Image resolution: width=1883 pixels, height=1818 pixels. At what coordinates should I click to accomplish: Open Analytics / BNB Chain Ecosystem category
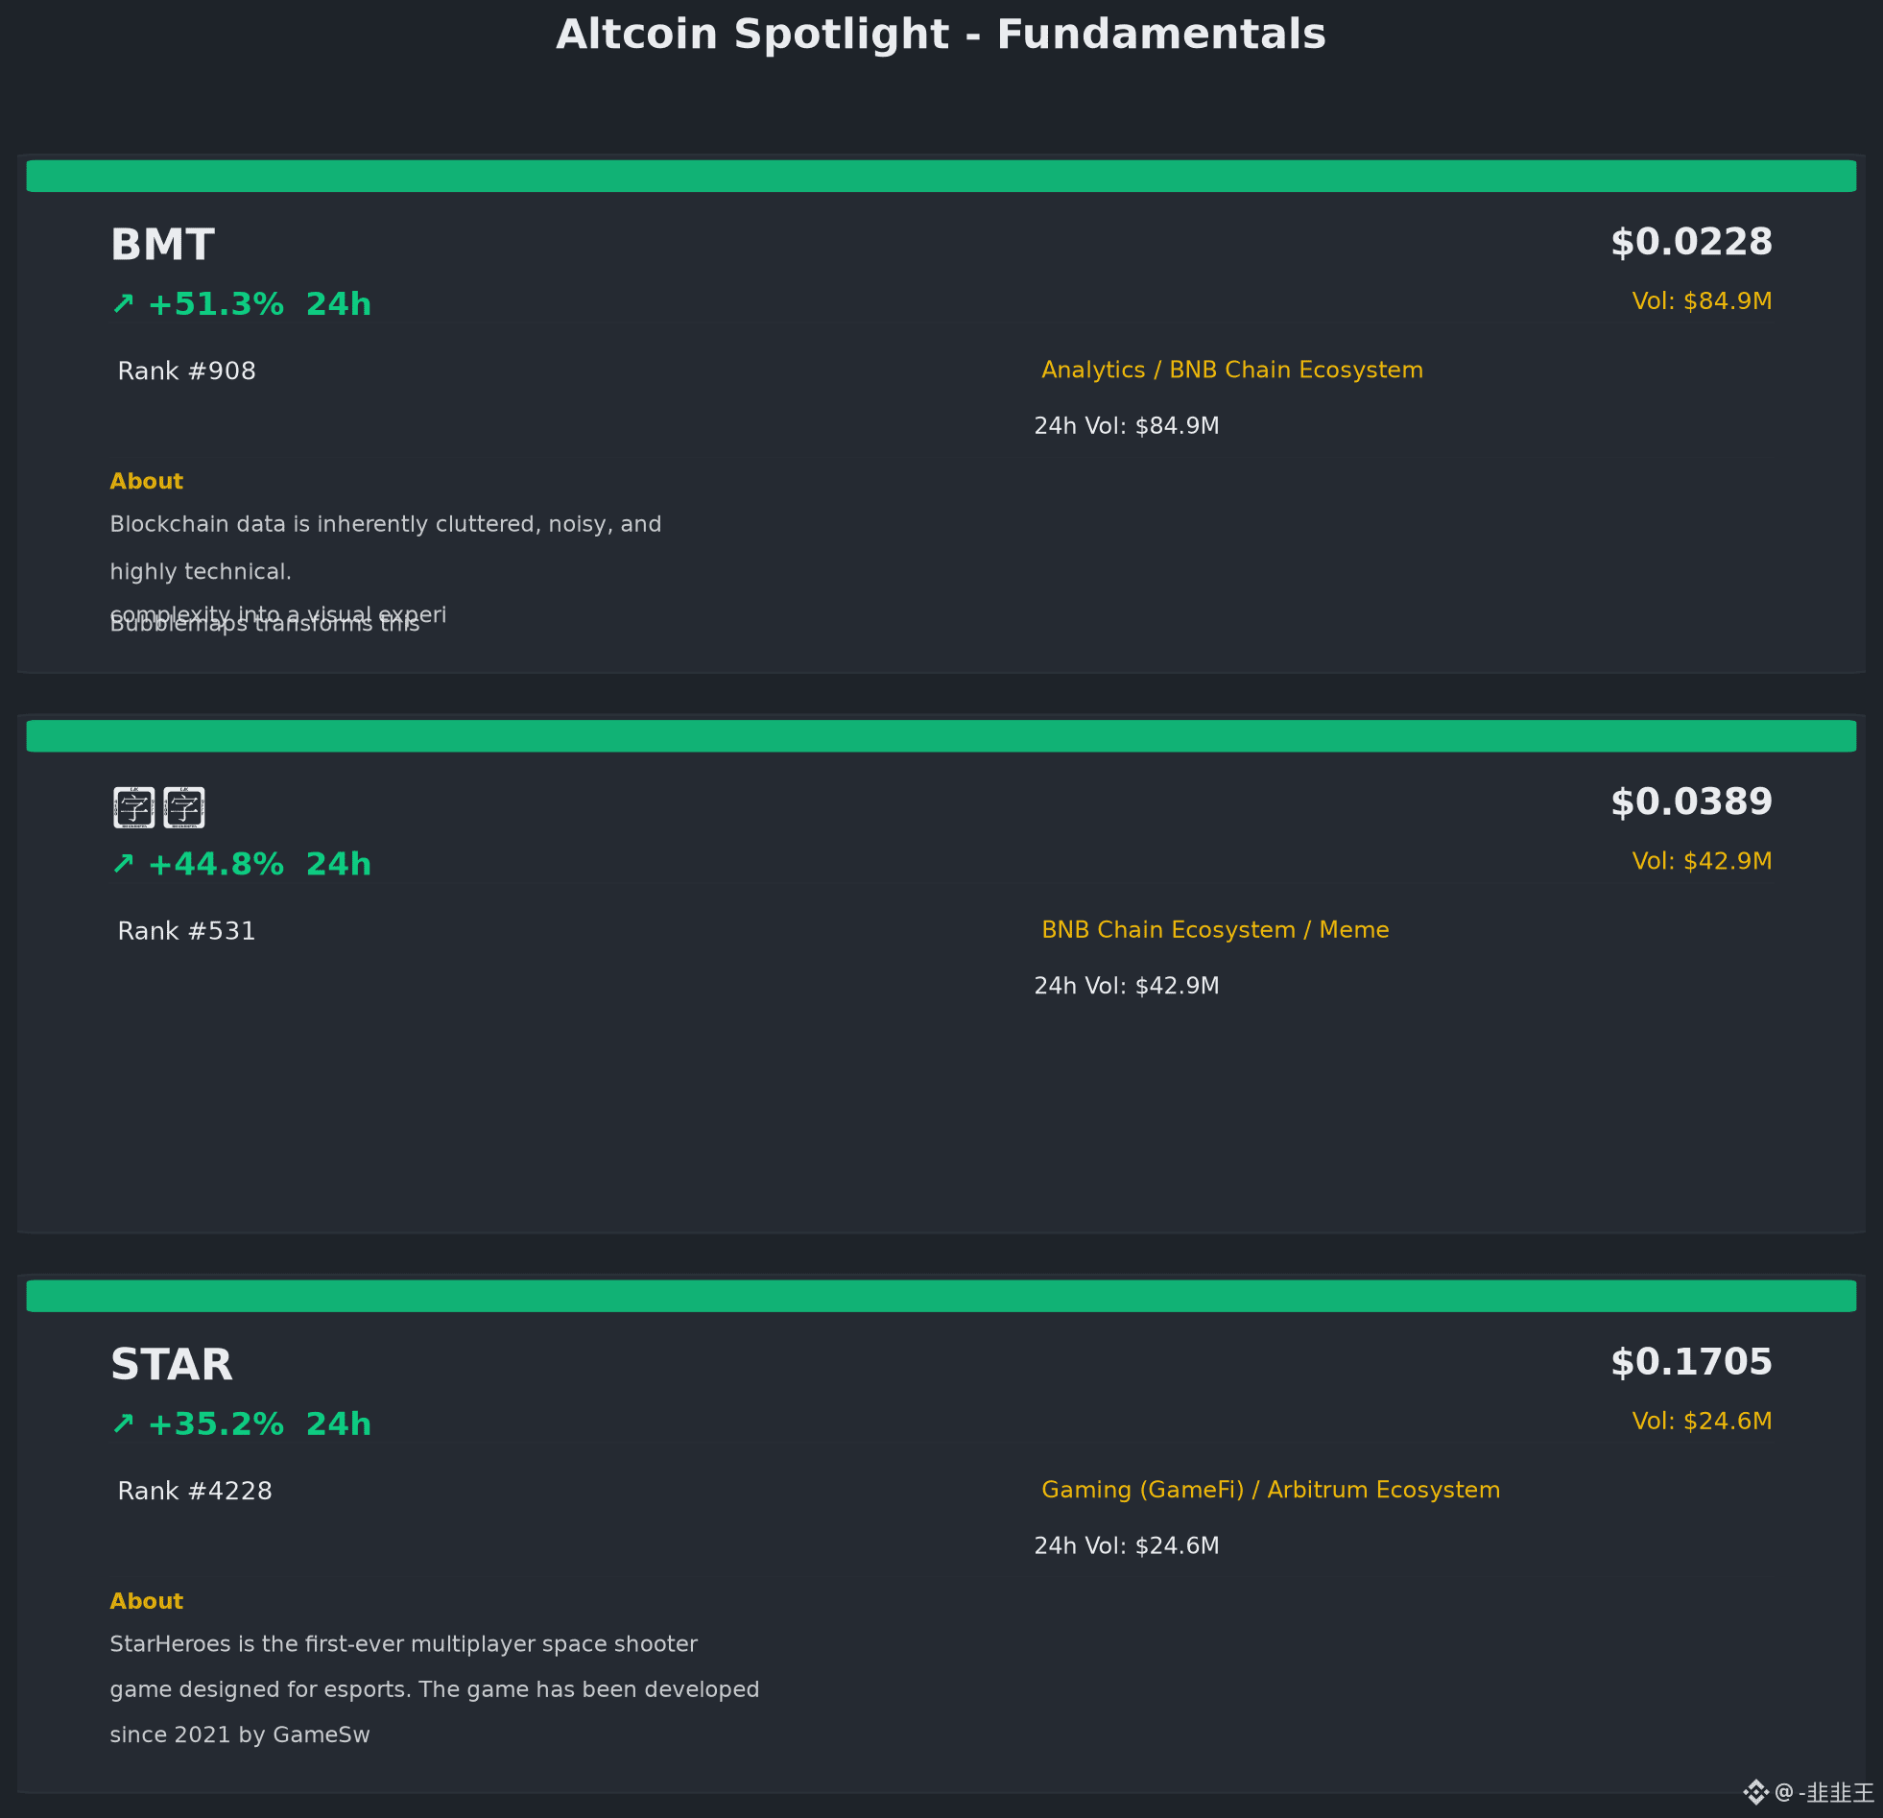[1232, 370]
